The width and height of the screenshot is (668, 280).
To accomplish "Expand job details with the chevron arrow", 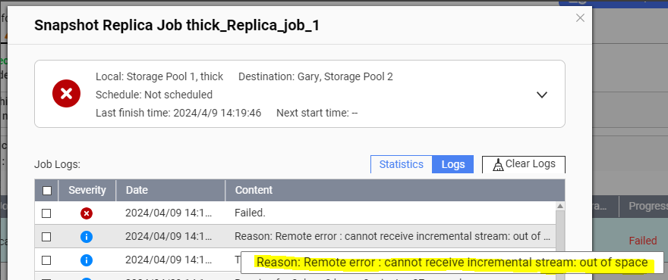I will tap(541, 95).
